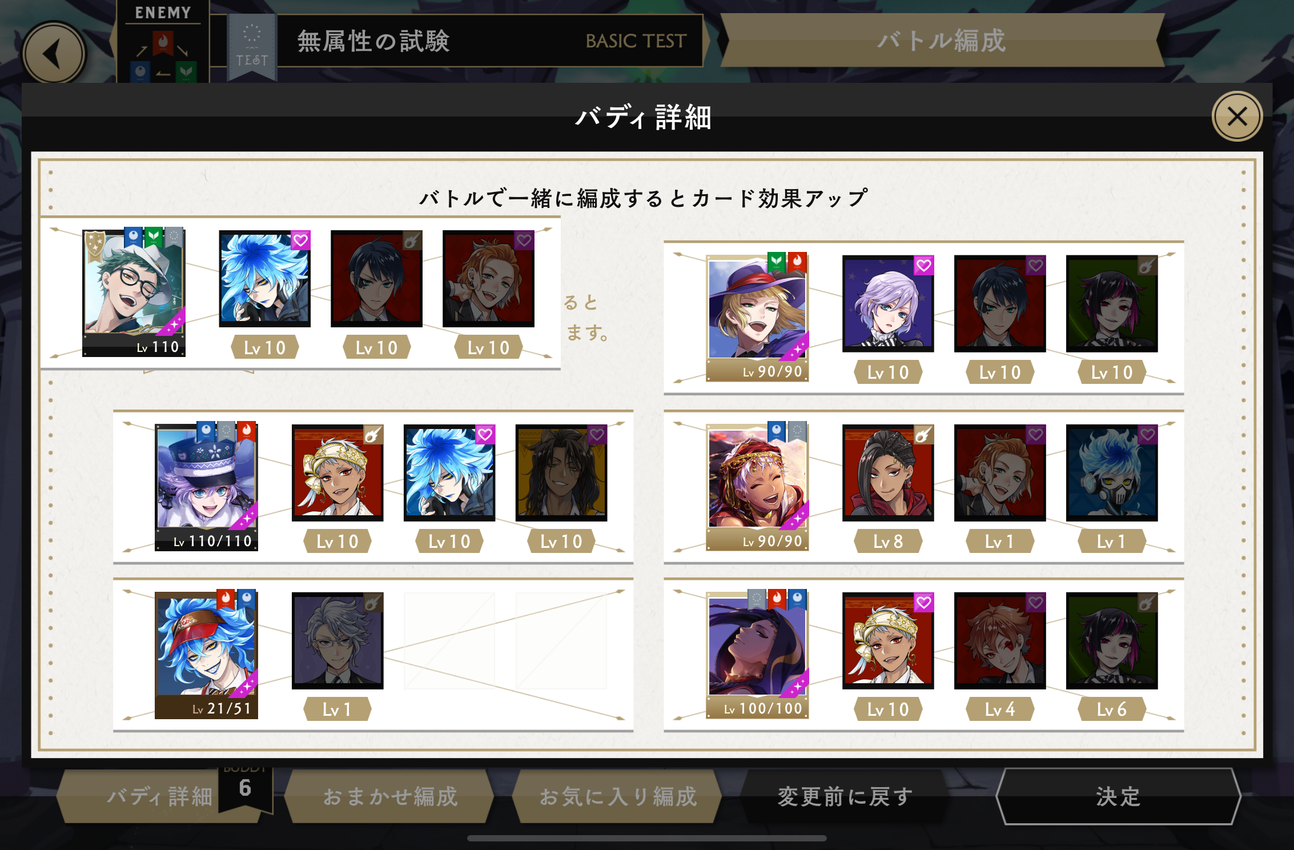This screenshot has height=850, width=1294.
Task: Select the Lv 110 glasses character card
Action: [134, 292]
